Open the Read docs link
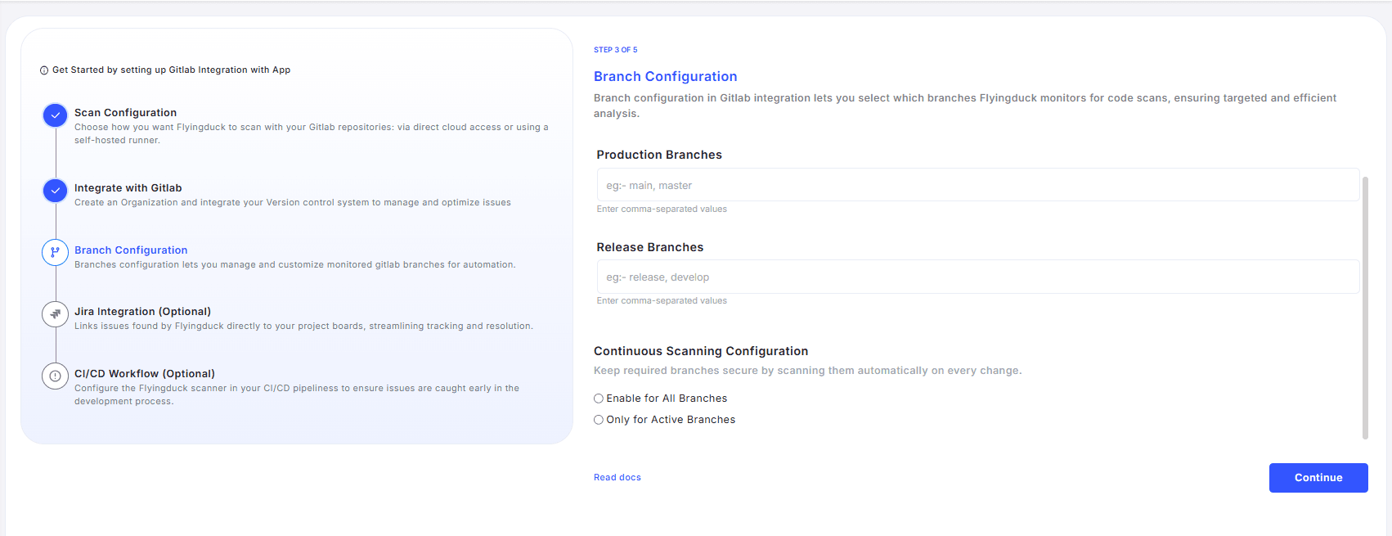1392x536 pixels. click(617, 478)
